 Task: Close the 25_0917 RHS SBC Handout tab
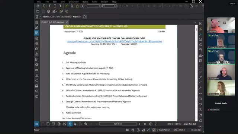click(67, 22)
